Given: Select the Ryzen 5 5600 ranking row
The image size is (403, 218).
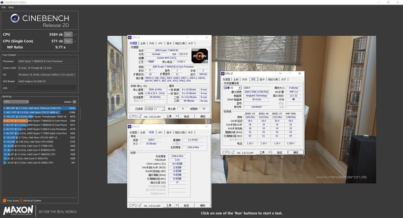Looking at the screenshot, I should [40, 129].
